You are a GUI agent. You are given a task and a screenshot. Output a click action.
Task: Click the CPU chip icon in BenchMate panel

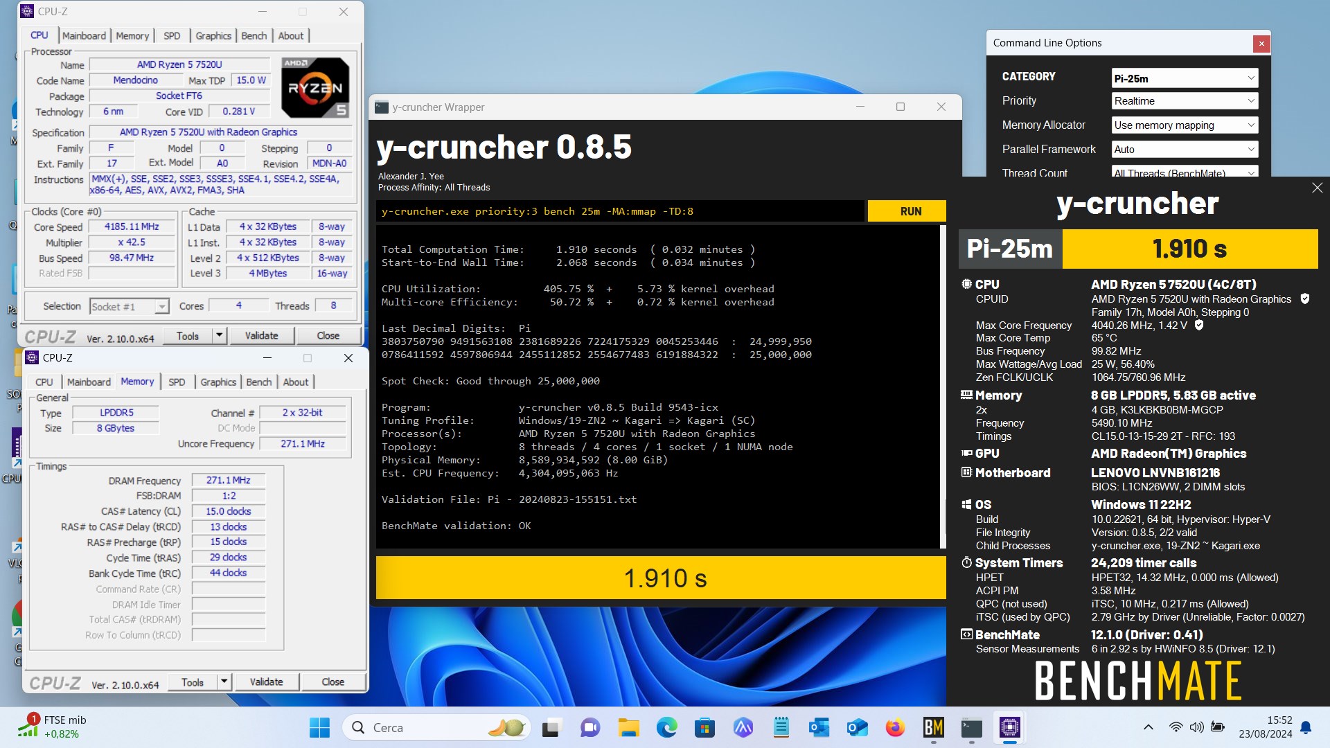967,284
